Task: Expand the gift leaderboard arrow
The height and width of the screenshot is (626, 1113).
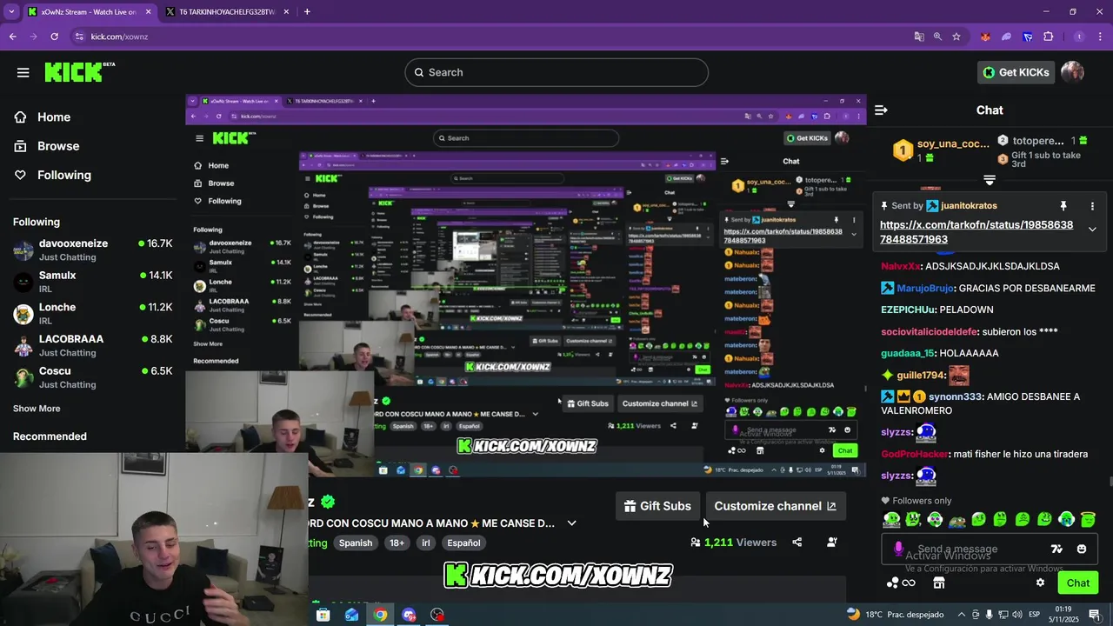Action: tap(990, 180)
